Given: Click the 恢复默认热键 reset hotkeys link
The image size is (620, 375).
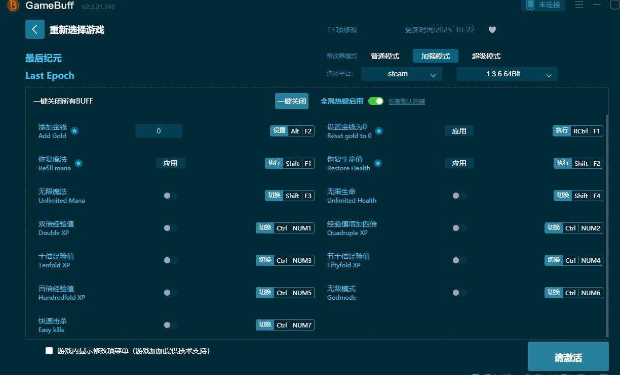Looking at the screenshot, I should pos(406,101).
